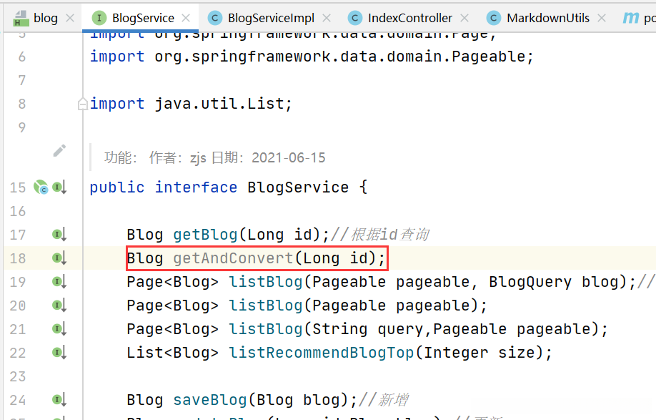Click the Spring bean gutter icon on line 15
Screen dimensions: 656x420
coord(41,187)
